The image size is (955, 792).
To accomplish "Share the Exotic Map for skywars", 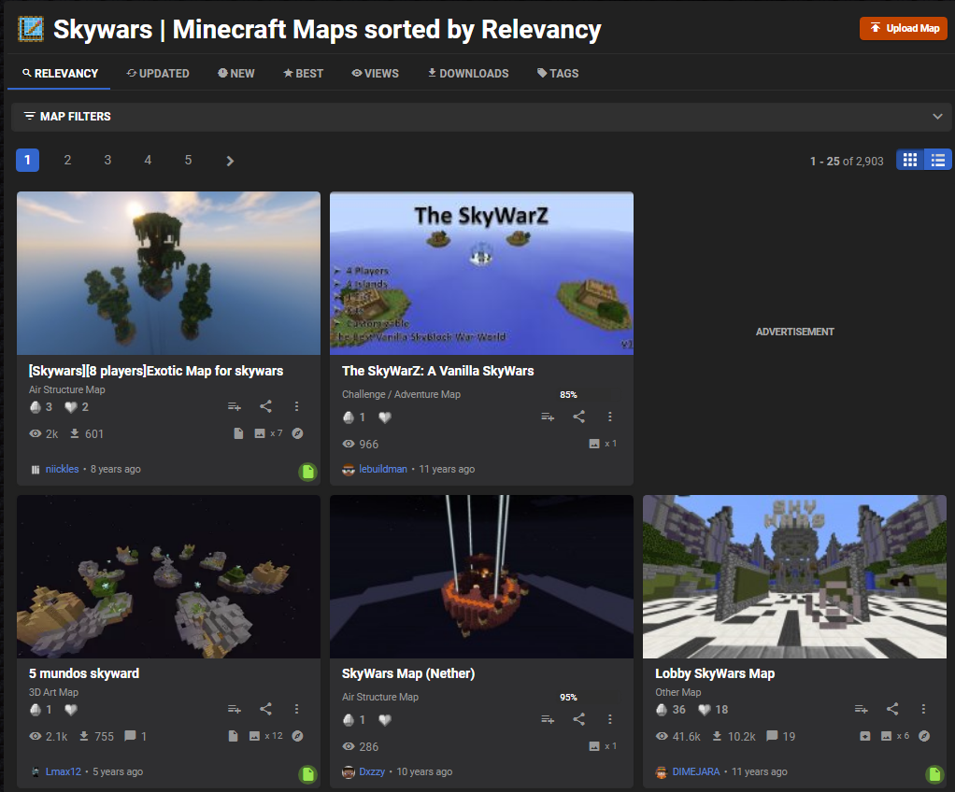I will tap(265, 406).
